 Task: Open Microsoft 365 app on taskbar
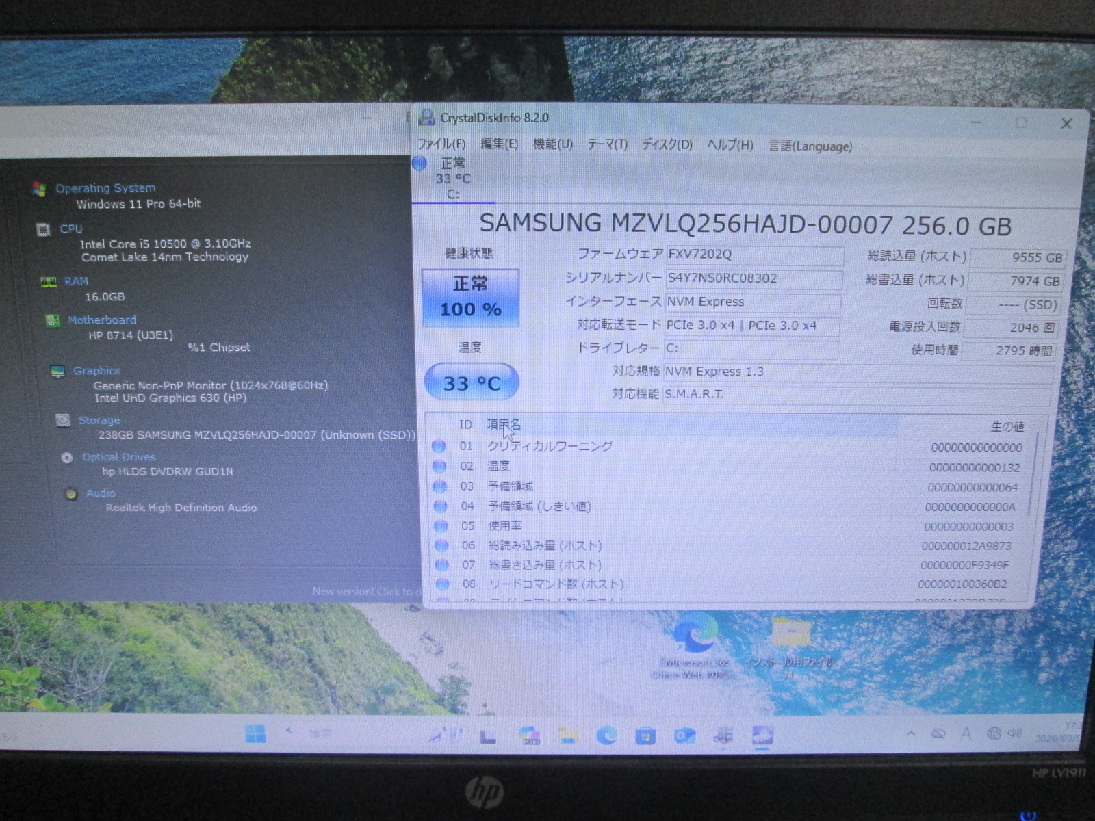[x=530, y=736]
